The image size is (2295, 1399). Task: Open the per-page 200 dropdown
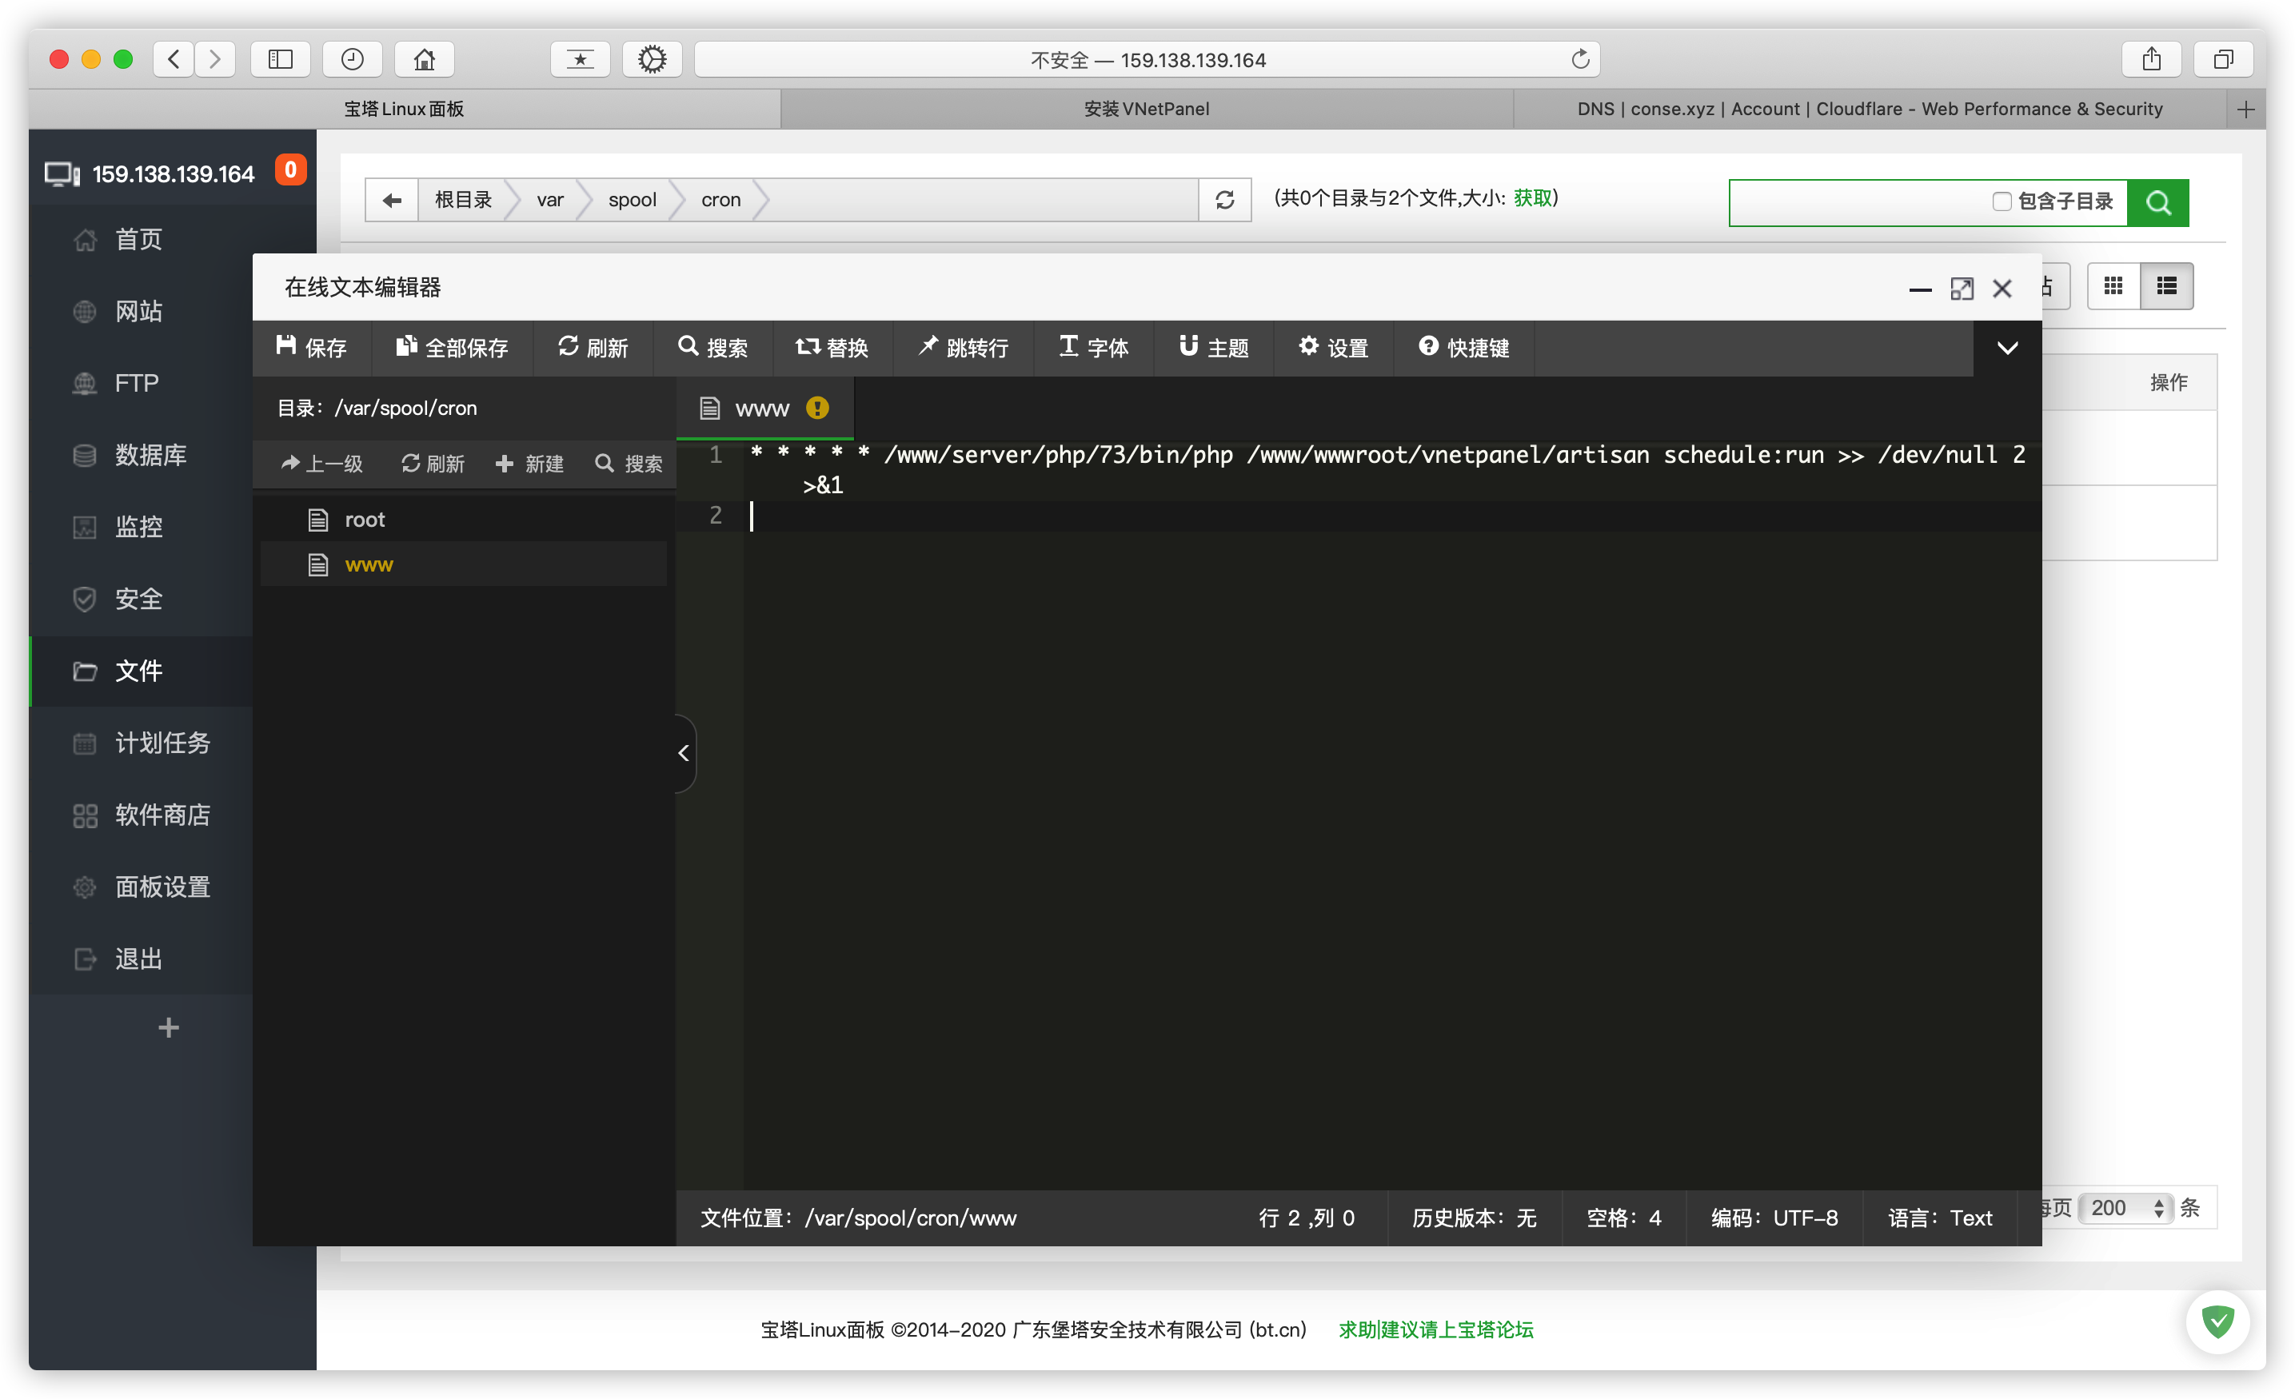point(2125,1208)
